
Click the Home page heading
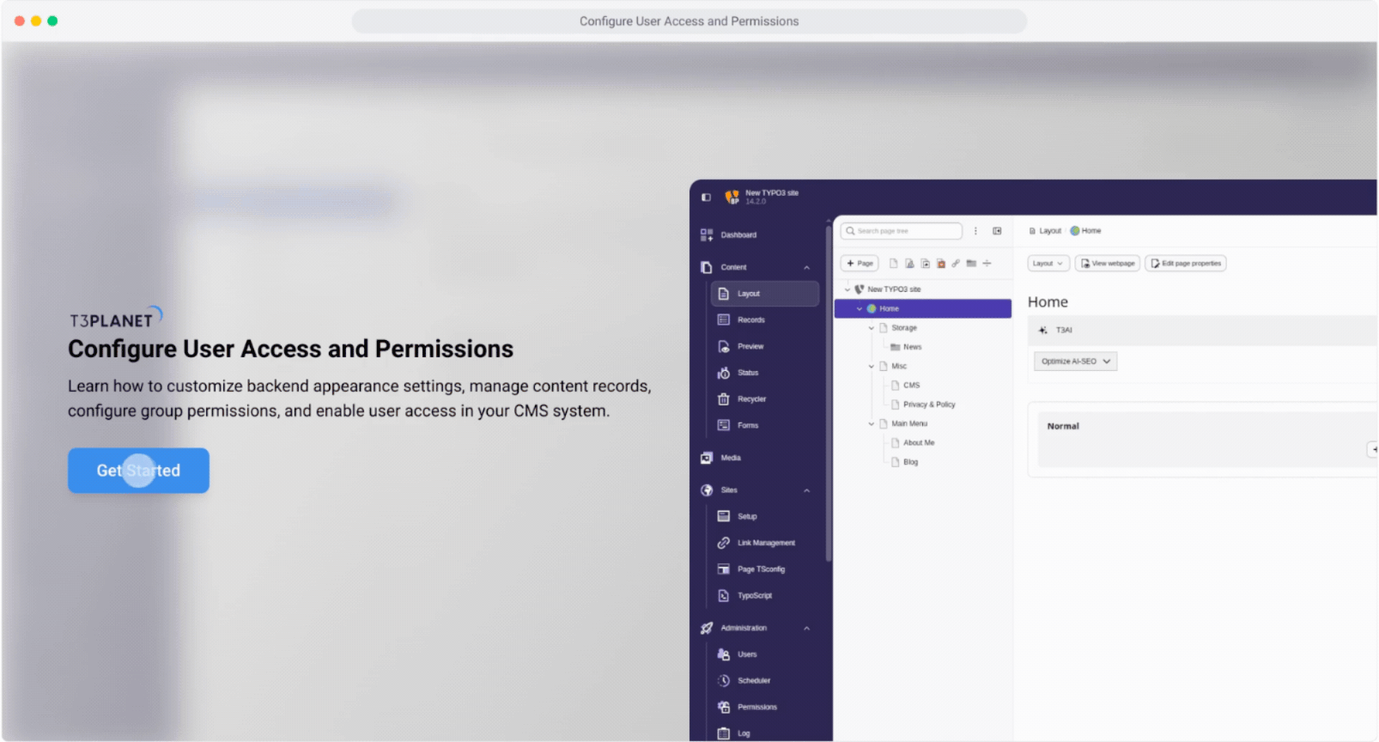coord(1048,302)
